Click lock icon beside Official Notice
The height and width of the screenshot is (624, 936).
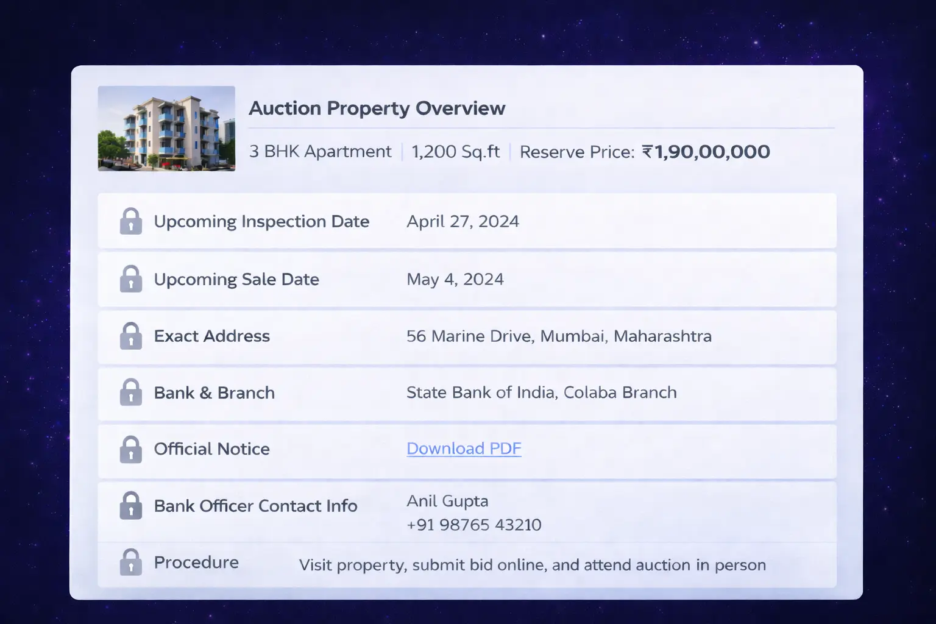click(x=131, y=449)
